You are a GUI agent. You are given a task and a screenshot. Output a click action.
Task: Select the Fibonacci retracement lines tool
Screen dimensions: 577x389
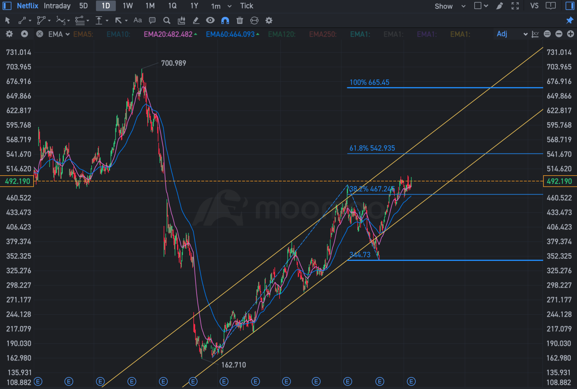pos(80,21)
